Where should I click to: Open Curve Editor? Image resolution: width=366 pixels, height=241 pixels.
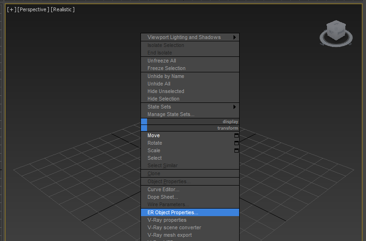click(190, 189)
